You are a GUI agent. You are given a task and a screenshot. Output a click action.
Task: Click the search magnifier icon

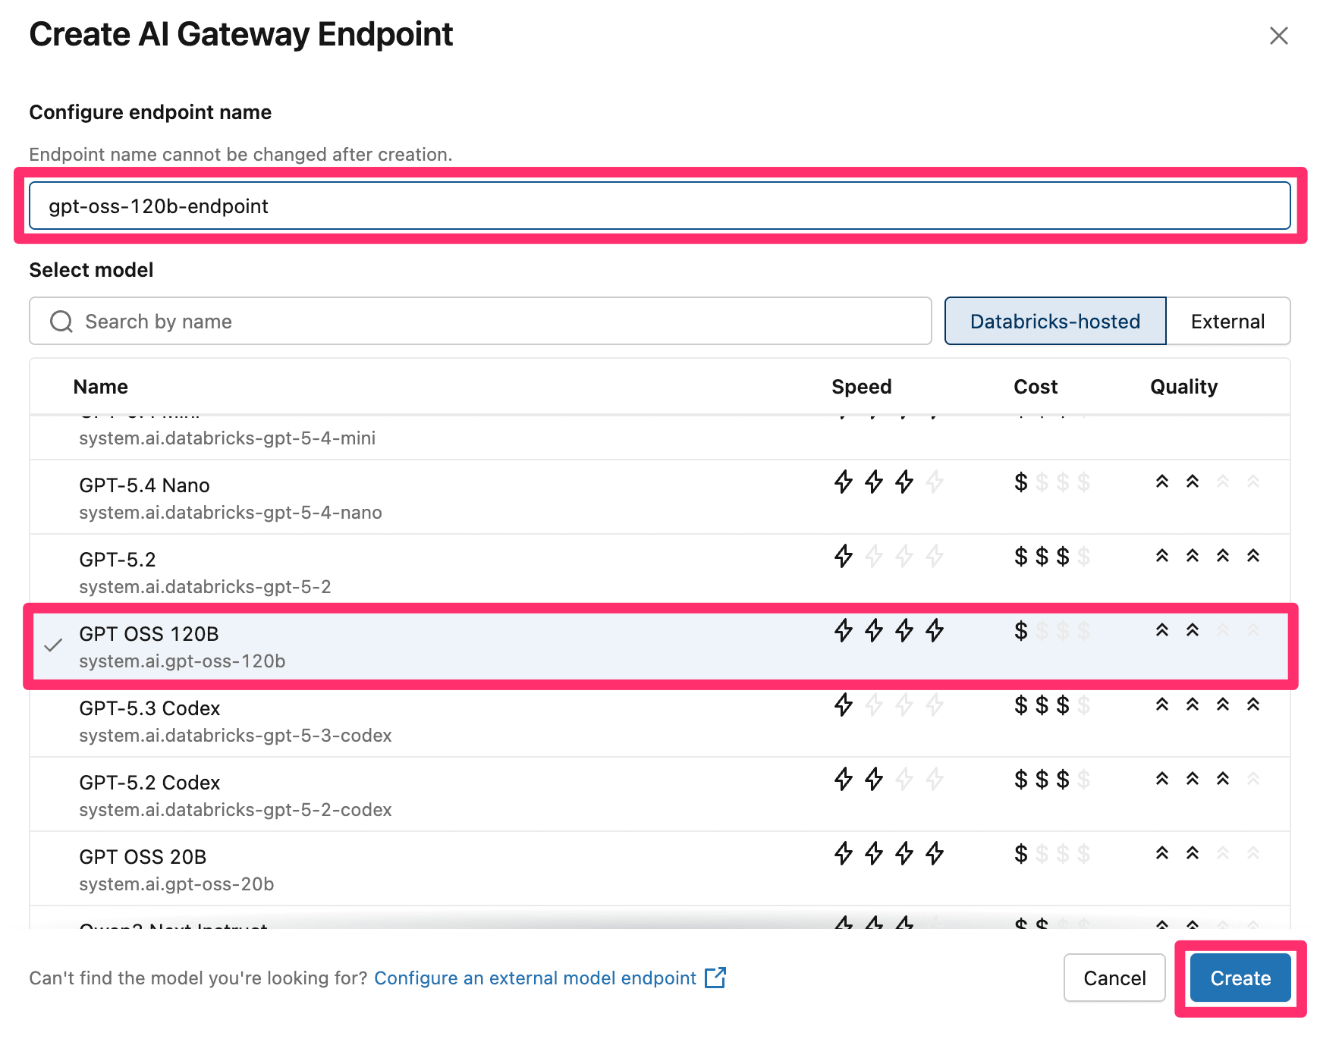tap(61, 322)
